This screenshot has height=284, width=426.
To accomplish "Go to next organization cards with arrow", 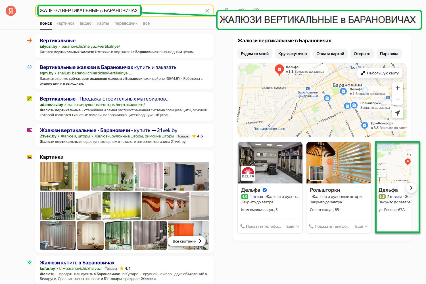I will 411,188.
